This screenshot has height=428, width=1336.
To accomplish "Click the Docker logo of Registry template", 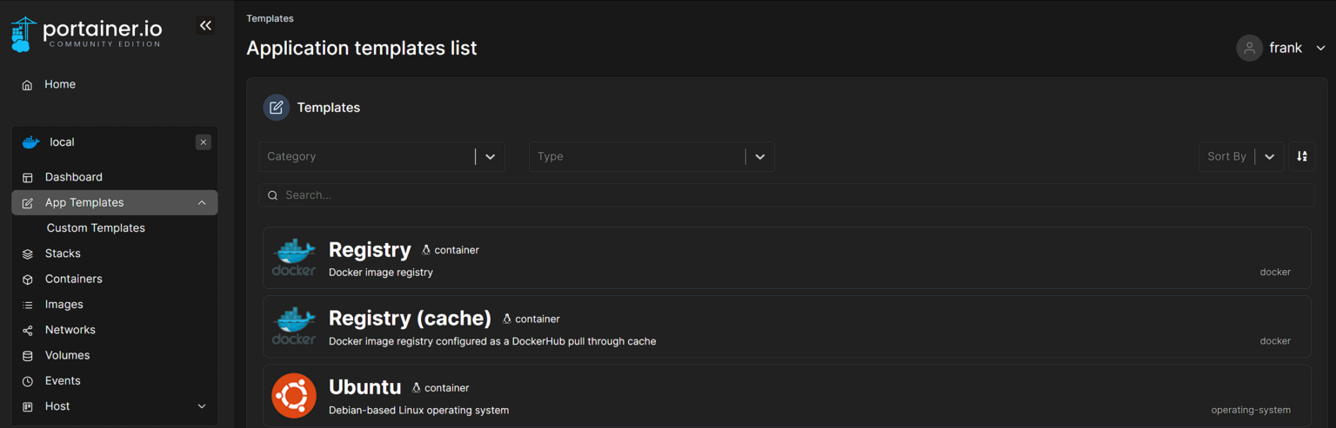I will [293, 258].
